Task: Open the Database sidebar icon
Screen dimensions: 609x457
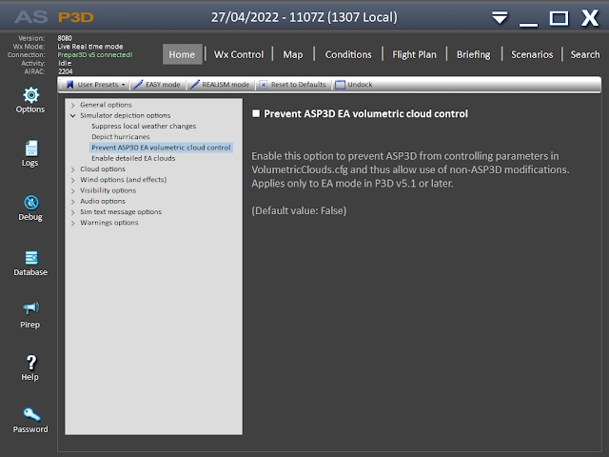Action: coord(30,258)
